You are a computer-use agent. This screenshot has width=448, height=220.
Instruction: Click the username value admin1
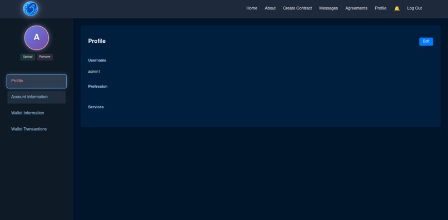94,72
